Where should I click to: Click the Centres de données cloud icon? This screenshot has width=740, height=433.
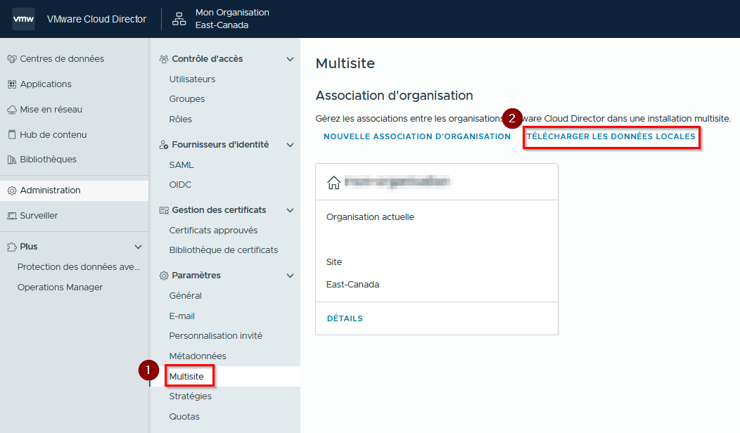[12, 59]
